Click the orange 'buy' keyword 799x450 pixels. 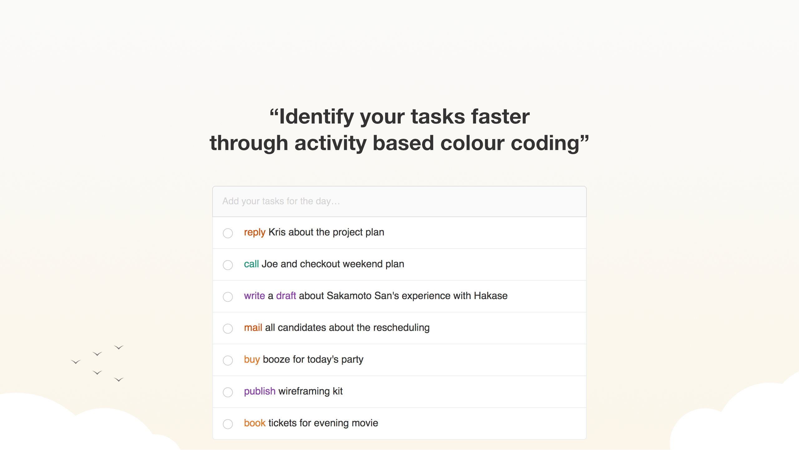(252, 360)
